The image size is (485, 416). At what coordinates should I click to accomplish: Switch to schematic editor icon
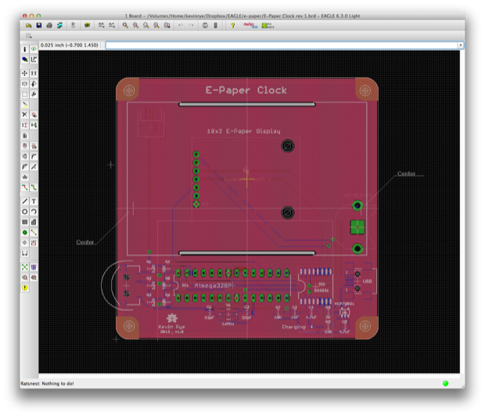pos(74,25)
